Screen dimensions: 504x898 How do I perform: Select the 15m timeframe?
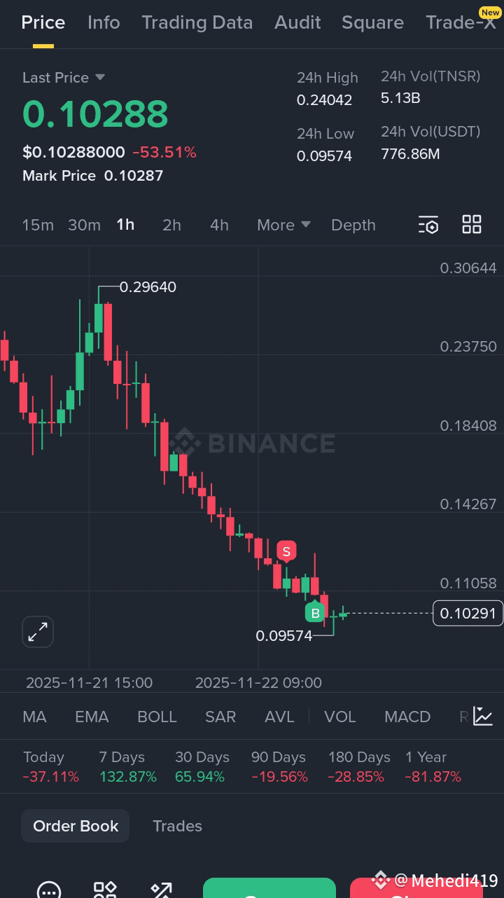[x=38, y=225]
